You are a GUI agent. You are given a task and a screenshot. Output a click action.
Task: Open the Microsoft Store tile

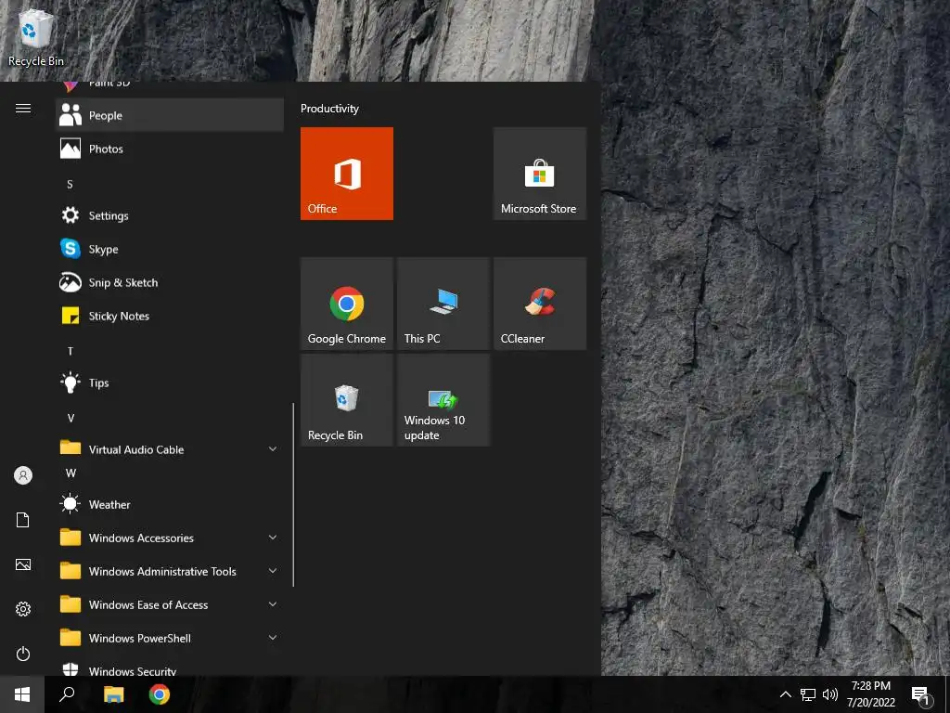click(539, 174)
